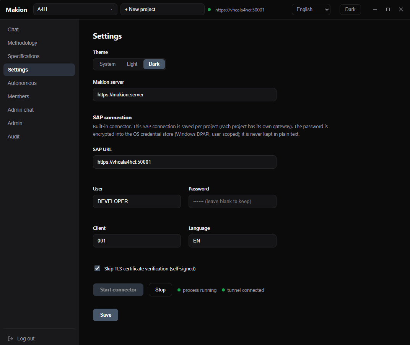Click the Log out label
This screenshot has height=345, width=410.
coord(26,339)
